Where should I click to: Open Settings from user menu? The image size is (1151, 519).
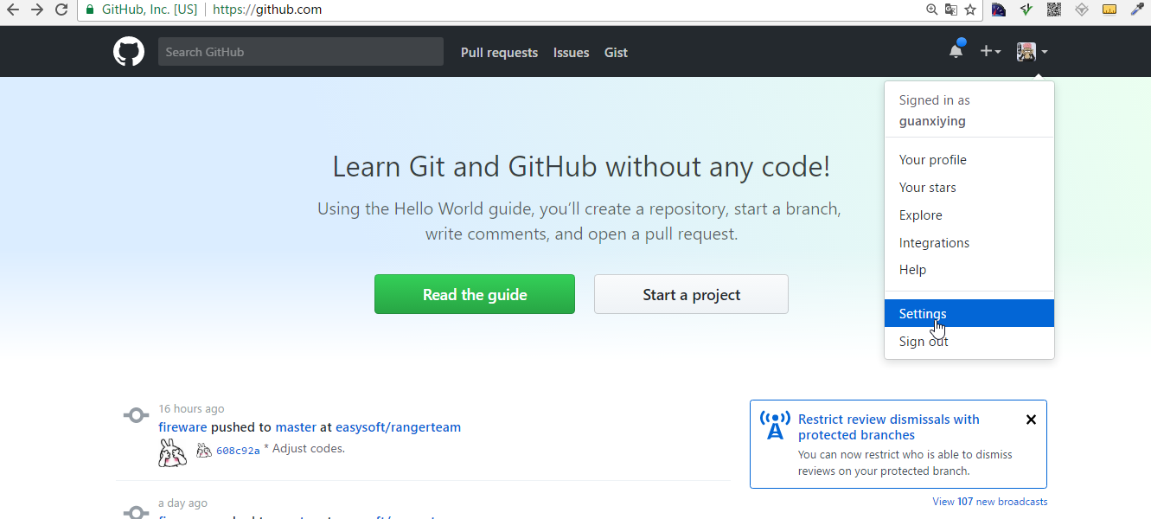969,313
